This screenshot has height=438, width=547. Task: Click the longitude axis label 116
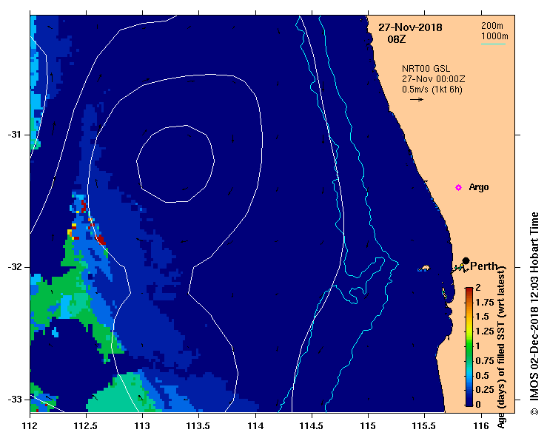pos(481,426)
